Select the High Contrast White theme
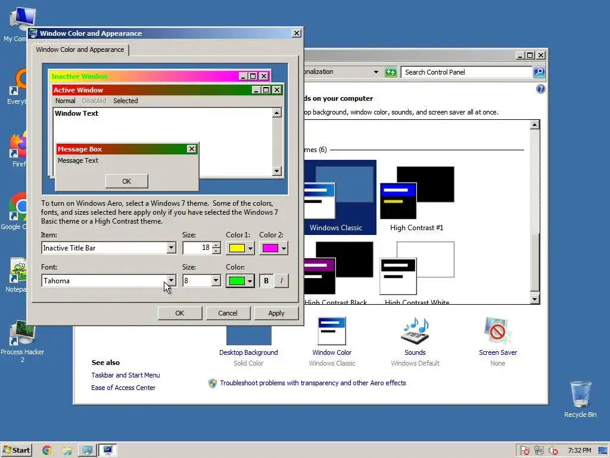The height and width of the screenshot is (458, 610). pyautogui.click(x=416, y=273)
